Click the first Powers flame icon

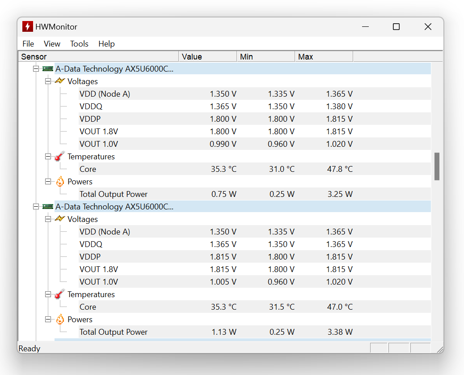point(60,182)
